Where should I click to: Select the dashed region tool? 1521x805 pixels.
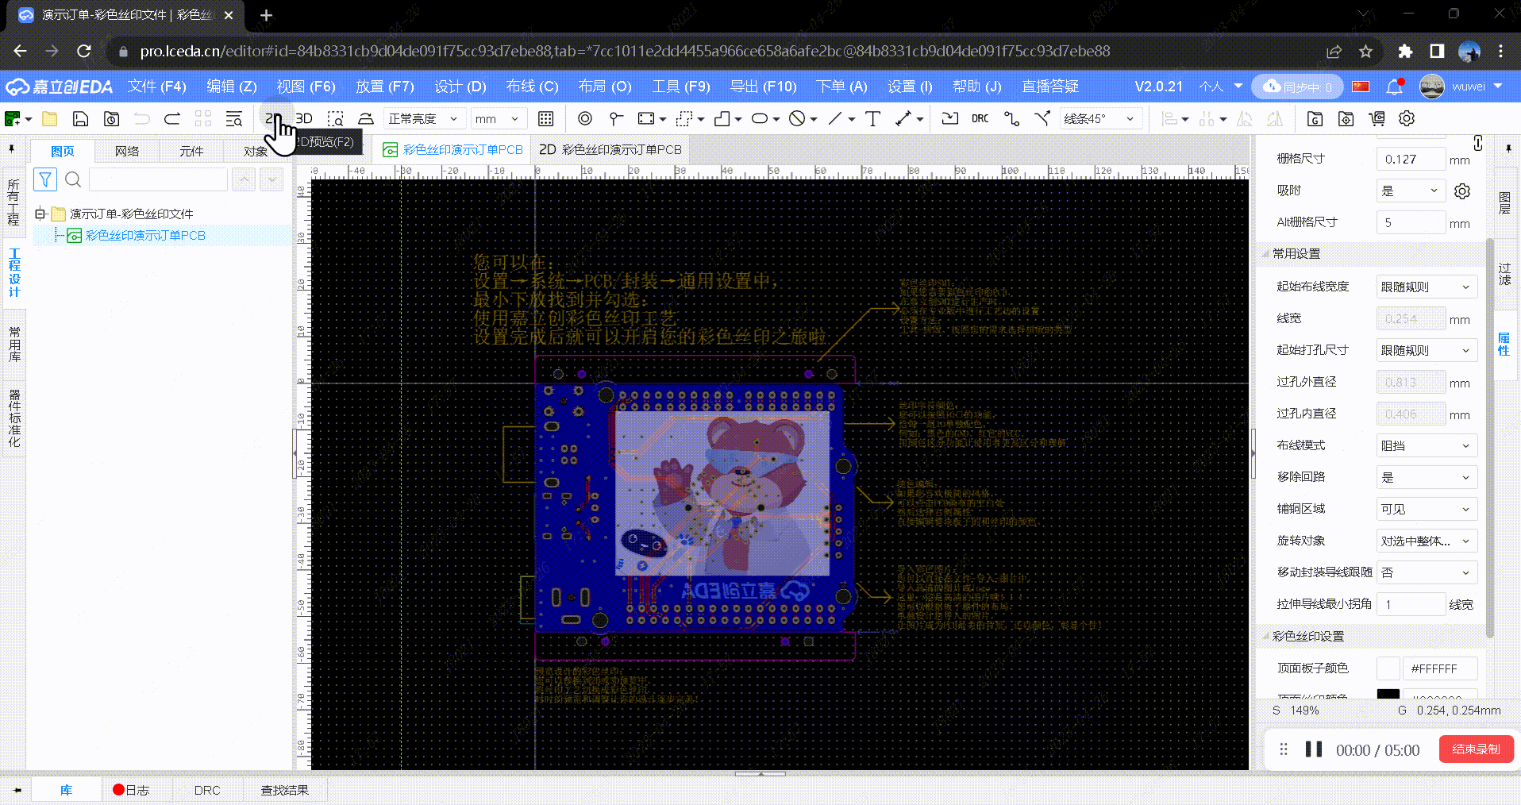[x=684, y=119]
